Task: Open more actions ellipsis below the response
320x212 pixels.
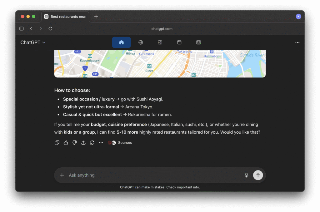Action: 101,143
